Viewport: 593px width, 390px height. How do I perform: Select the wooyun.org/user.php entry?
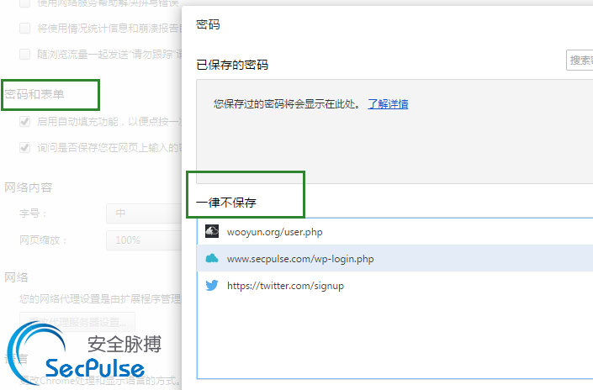click(x=394, y=232)
